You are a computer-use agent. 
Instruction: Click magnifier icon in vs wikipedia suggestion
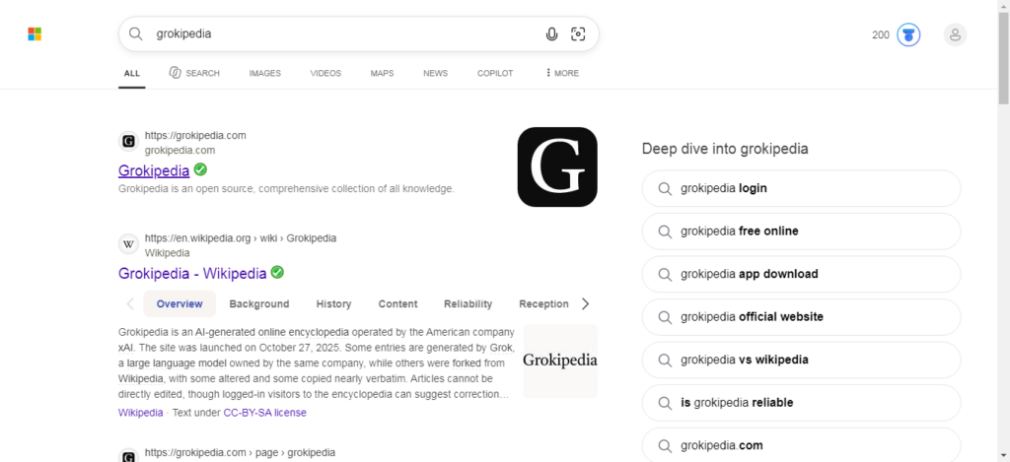665,360
